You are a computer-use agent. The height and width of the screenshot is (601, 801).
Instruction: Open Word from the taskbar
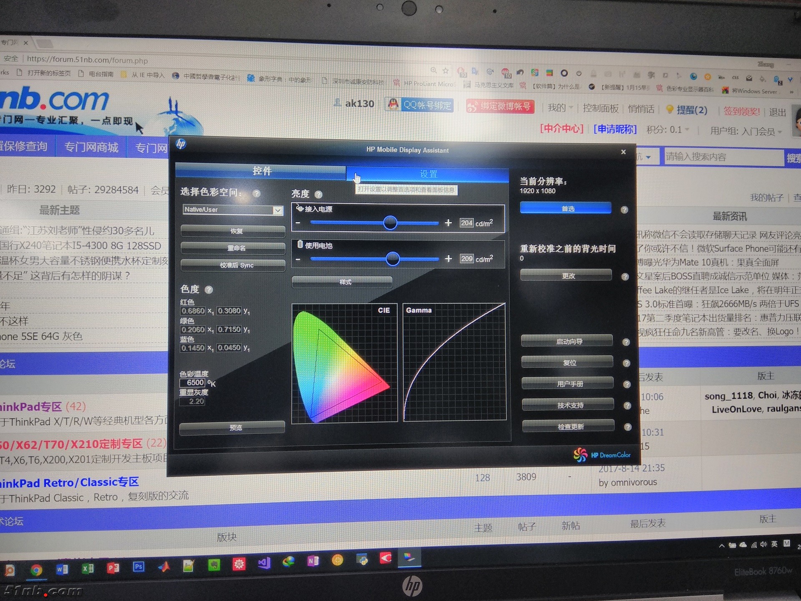point(62,569)
